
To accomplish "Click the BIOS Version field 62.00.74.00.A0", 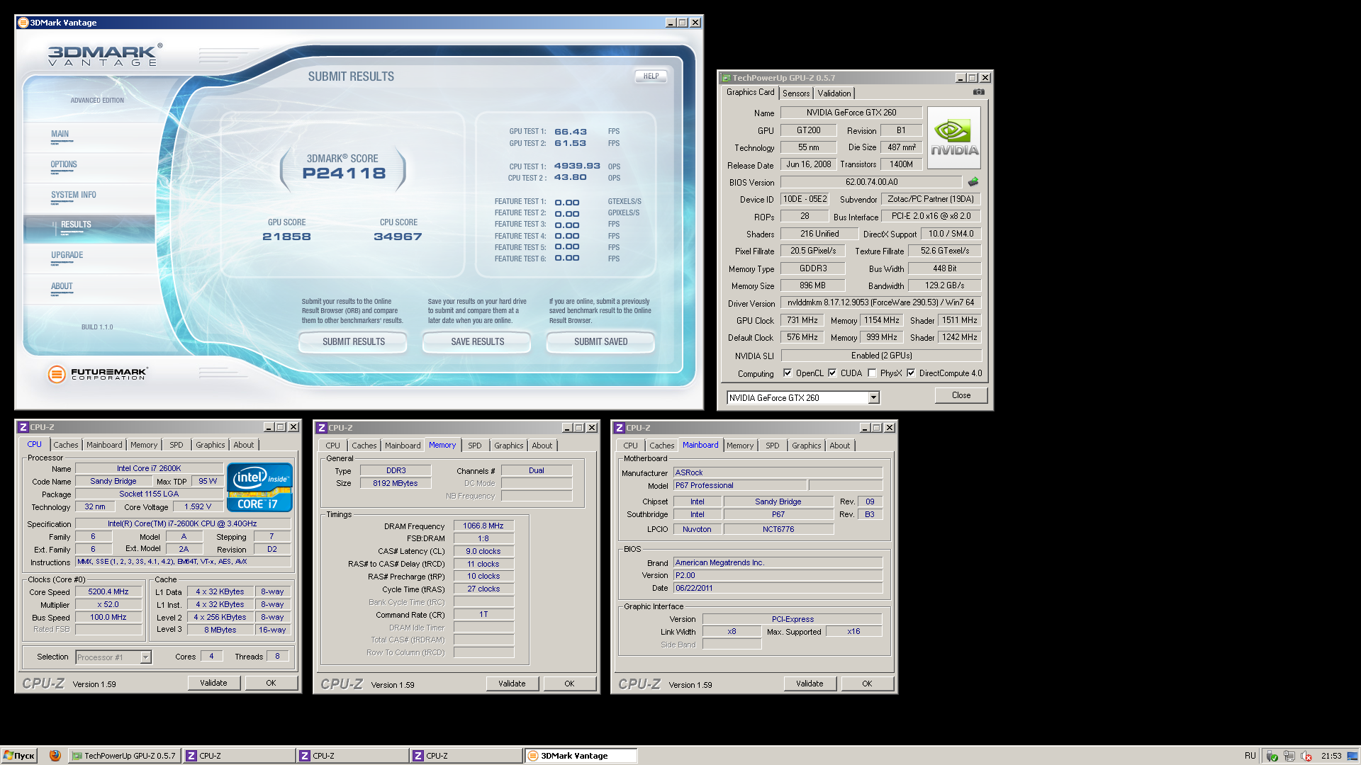I will pyautogui.click(x=871, y=182).
